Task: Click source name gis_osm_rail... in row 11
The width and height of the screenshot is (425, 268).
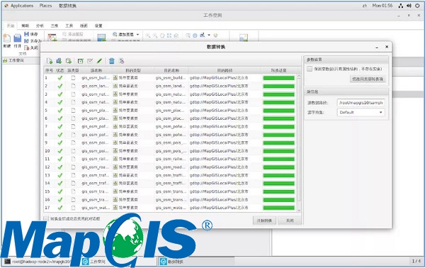Action: 95,159
